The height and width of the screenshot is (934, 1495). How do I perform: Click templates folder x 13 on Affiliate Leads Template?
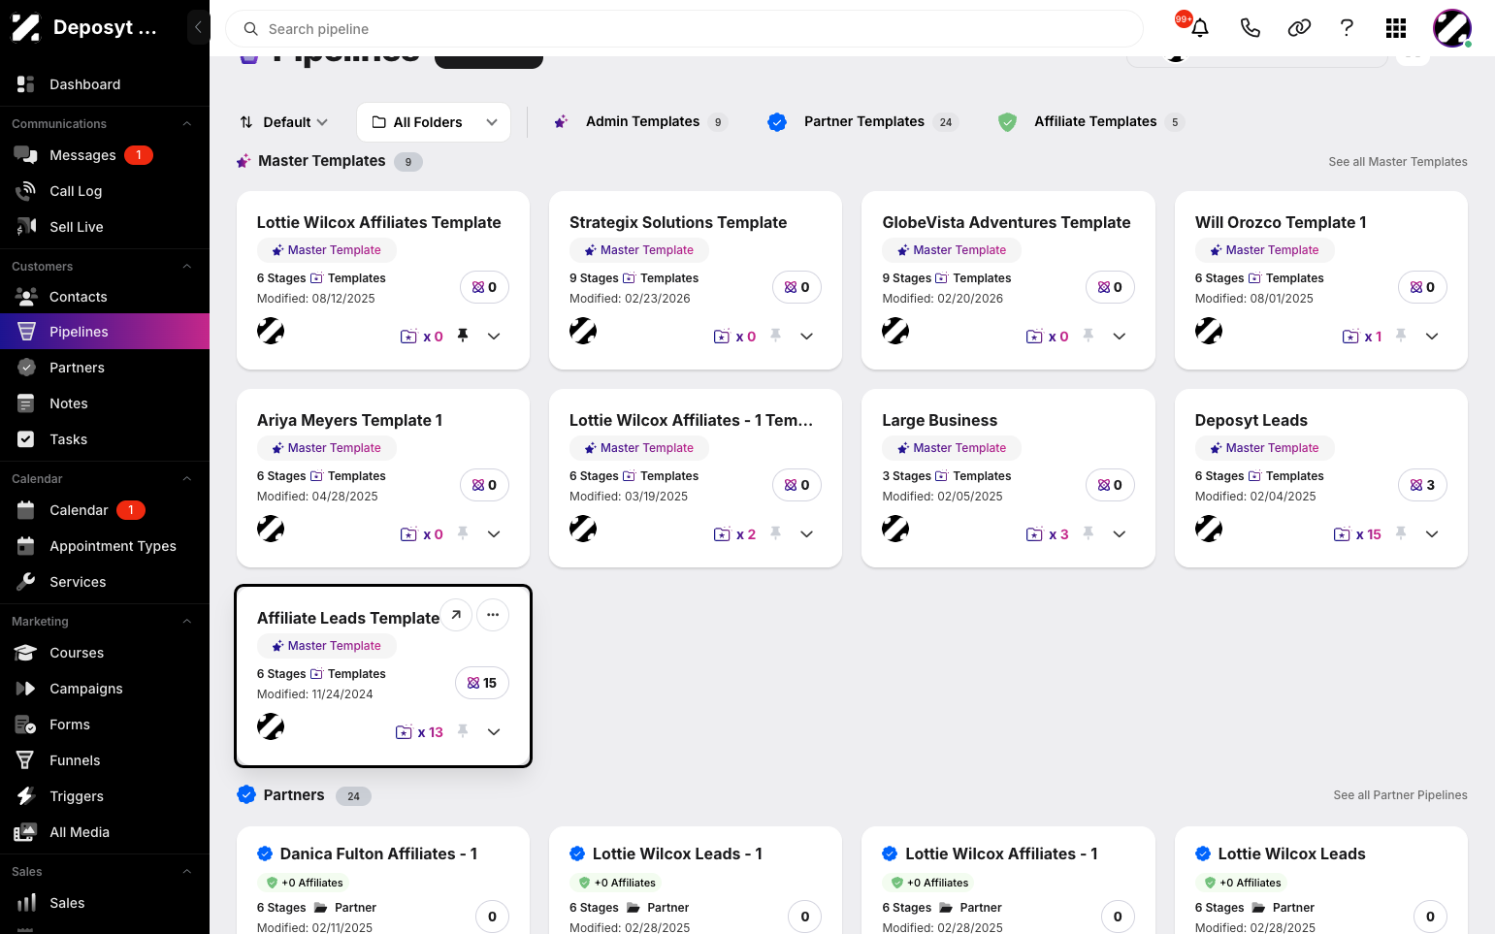(x=419, y=732)
